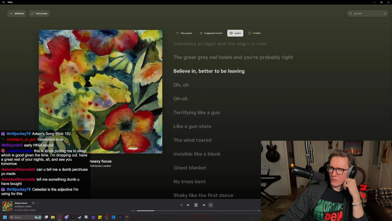Skip to next track
Image resolution: width=392 pixels, height=221 pixels.
tap(204, 205)
